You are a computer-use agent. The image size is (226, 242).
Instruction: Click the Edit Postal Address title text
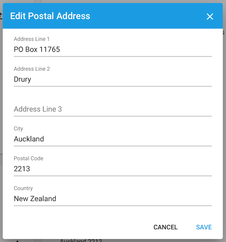click(50, 16)
